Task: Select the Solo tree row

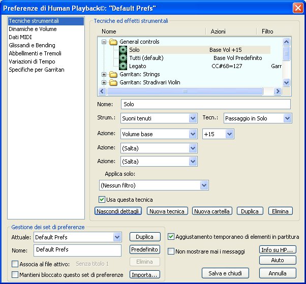Action: [x=199, y=50]
